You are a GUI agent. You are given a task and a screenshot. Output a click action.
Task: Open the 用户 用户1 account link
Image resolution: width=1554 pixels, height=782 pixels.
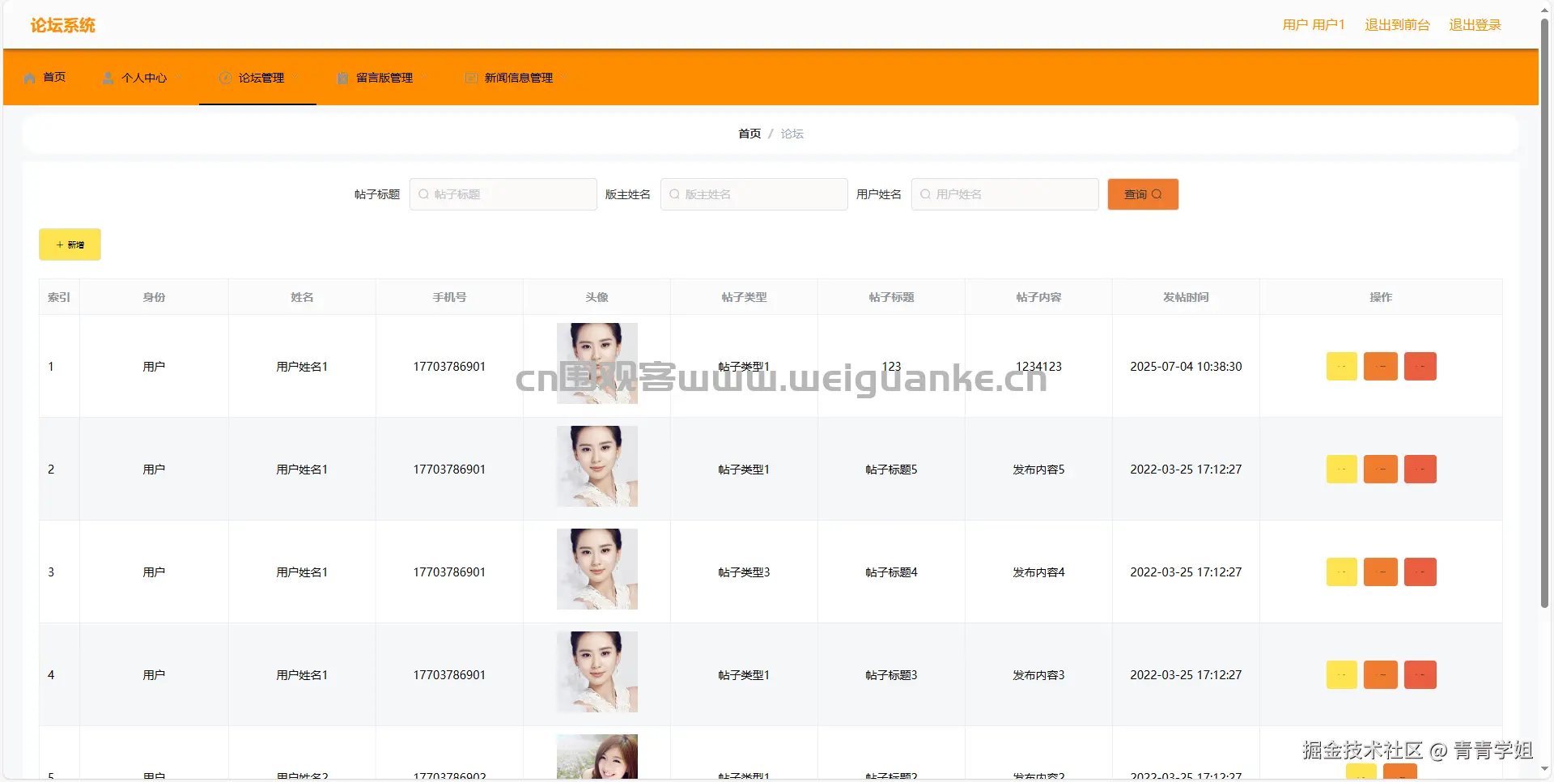click(1314, 25)
